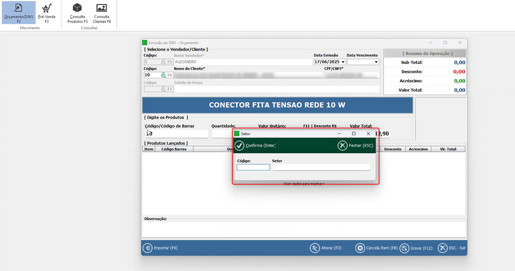The width and height of the screenshot is (515, 271).
Task: Click the vendedor F5 search icon
Action: 163,62
